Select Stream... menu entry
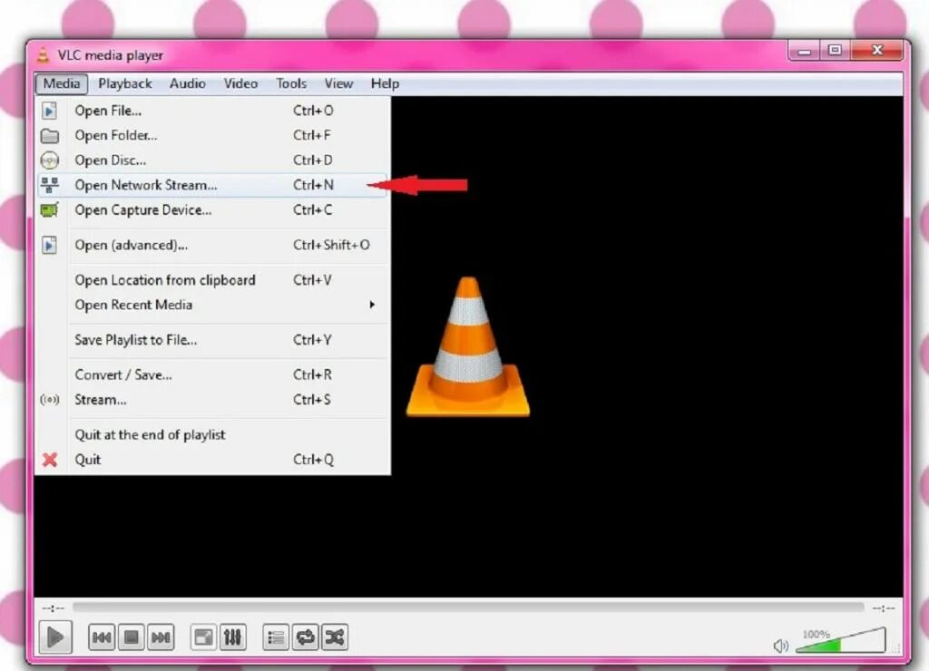 tap(212, 400)
